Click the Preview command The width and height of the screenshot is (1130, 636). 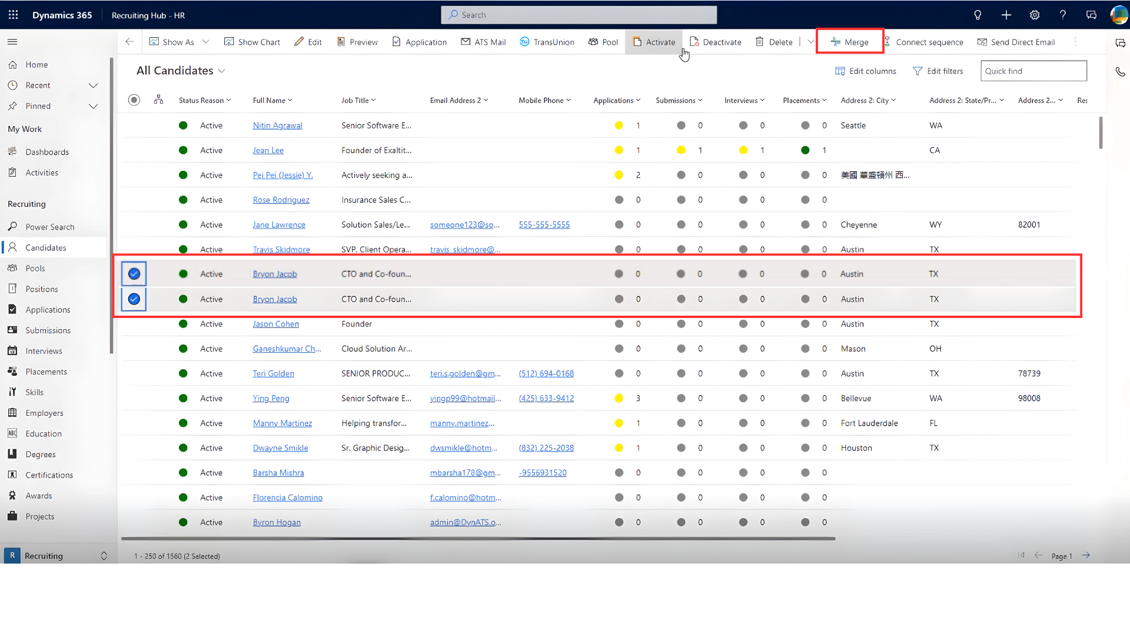point(357,42)
